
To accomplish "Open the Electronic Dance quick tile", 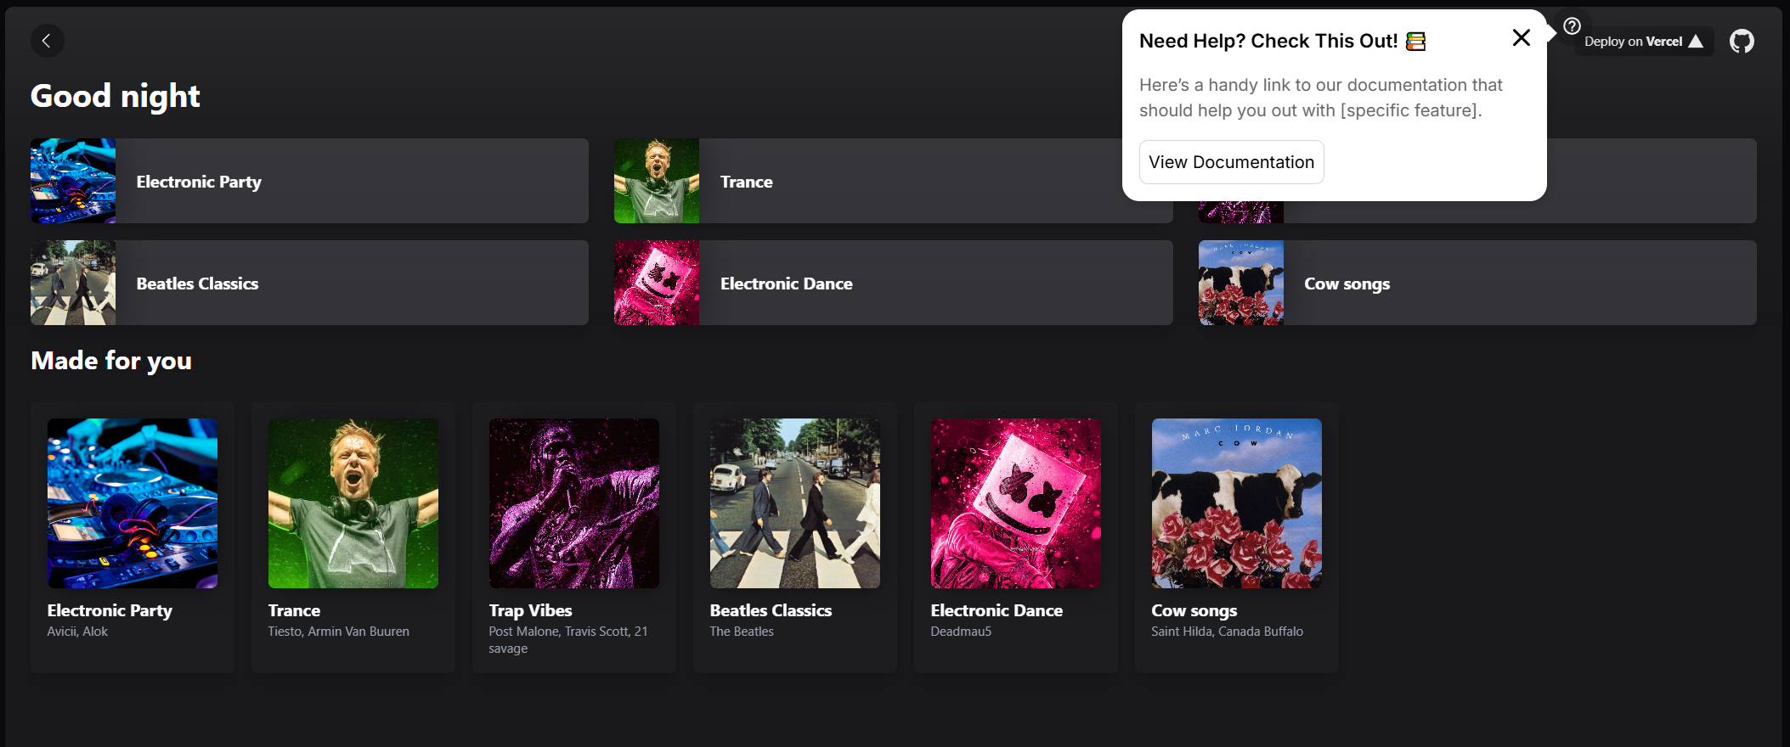I will pyautogui.click(x=893, y=283).
